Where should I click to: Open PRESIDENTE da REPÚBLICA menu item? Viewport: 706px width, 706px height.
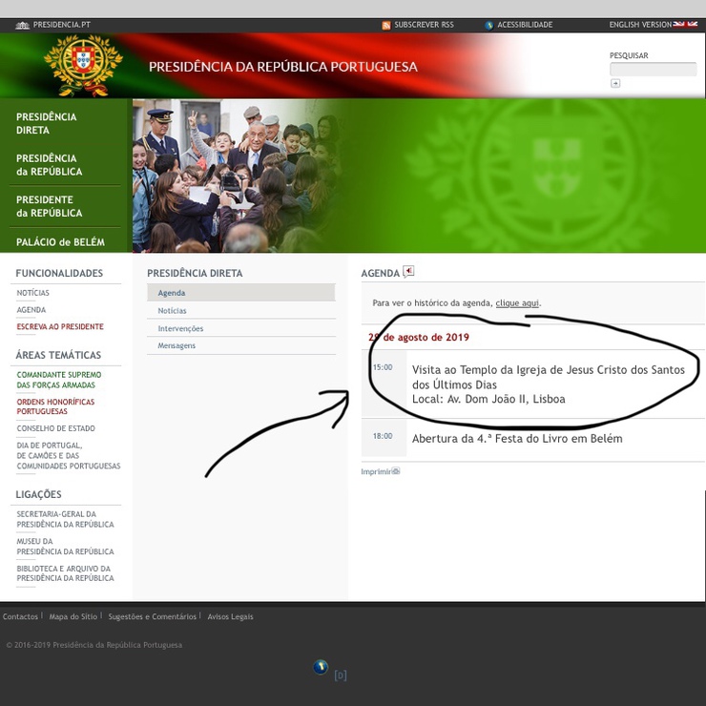[x=49, y=206]
